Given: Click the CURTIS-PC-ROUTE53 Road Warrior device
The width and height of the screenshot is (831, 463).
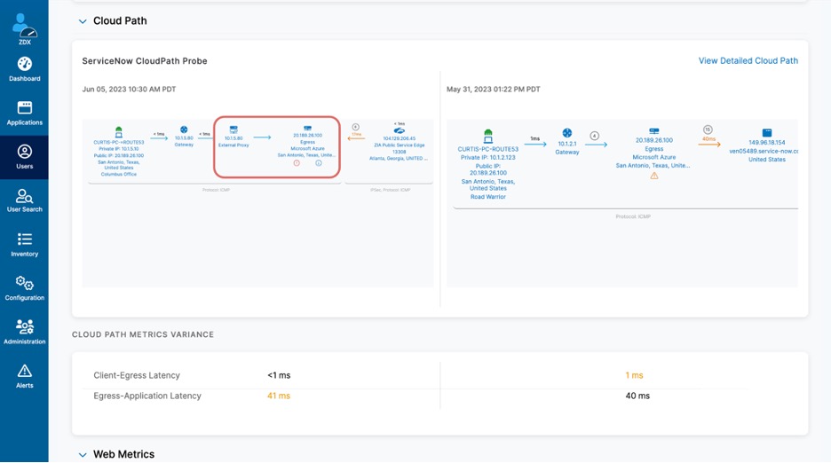Looking at the screenshot, I should [x=487, y=136].
